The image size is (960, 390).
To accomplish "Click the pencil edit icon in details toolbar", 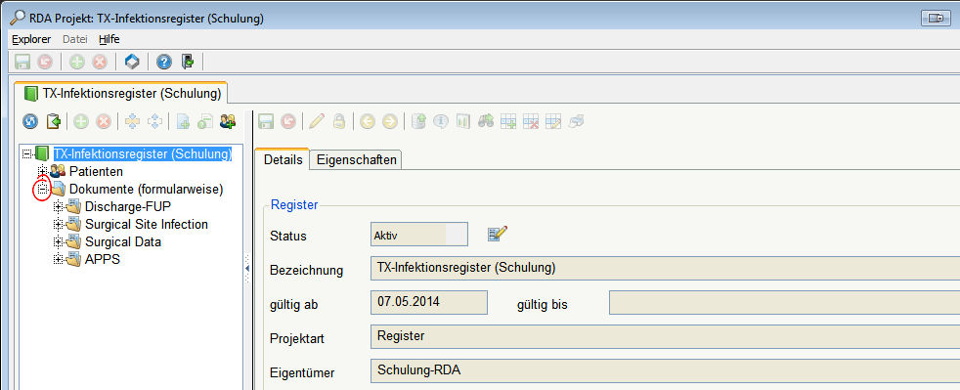I will 316,122.
